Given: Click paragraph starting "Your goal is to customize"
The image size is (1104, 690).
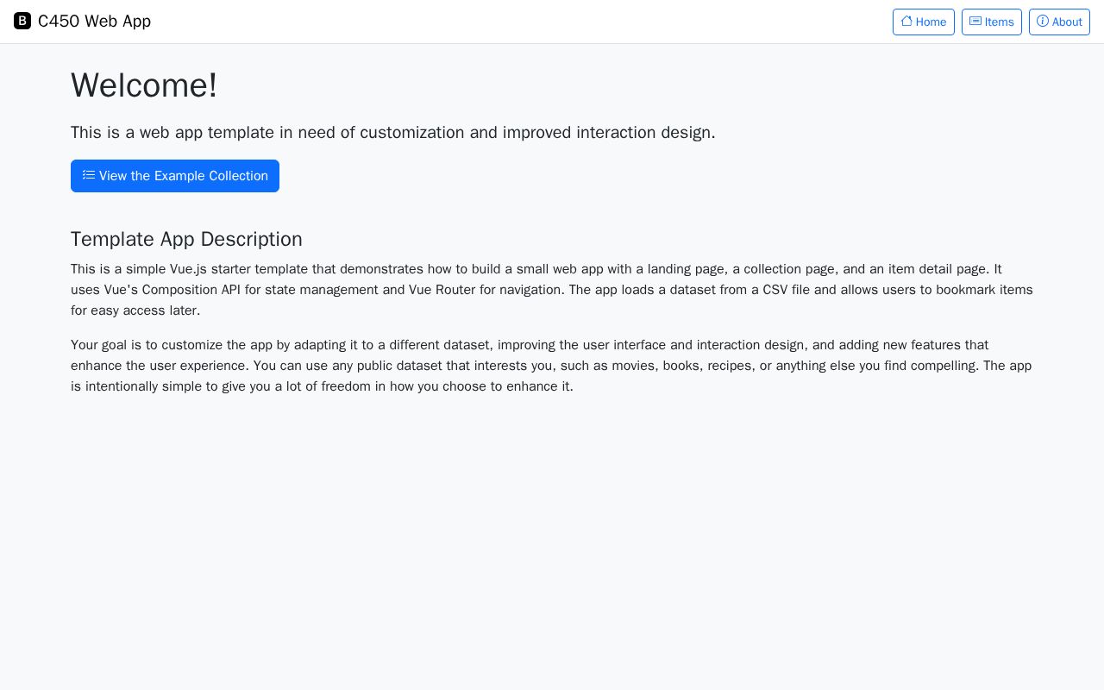Looking at the screenshot, I should pos(552,366).
